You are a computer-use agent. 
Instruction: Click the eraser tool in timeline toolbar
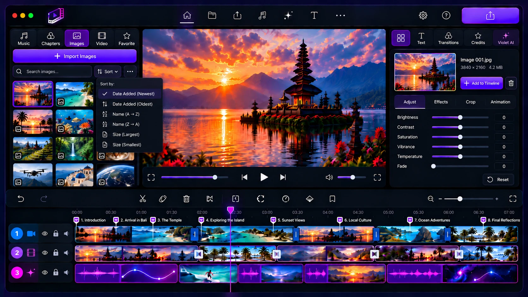[x=163, y=199]
